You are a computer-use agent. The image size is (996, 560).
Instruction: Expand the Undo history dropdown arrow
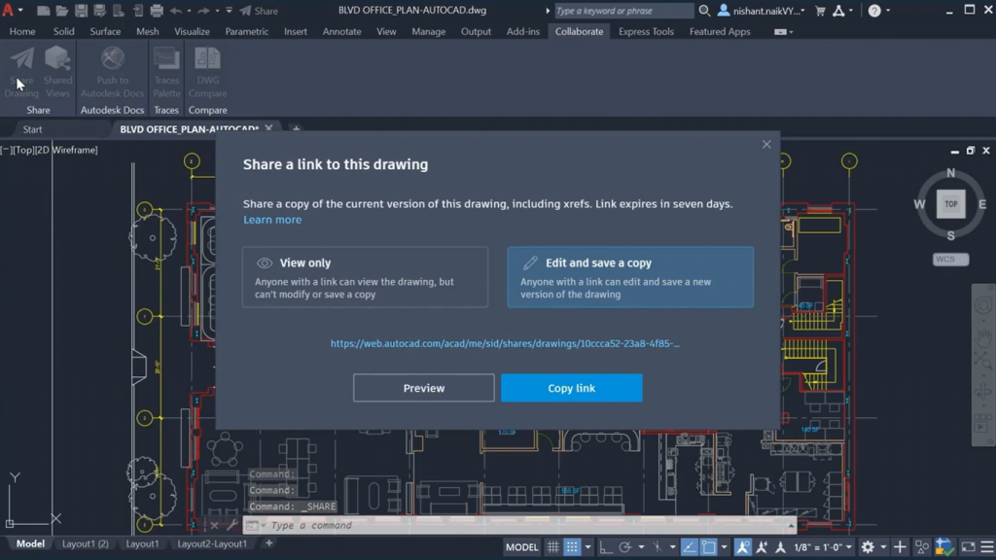[x=190, y=11]
